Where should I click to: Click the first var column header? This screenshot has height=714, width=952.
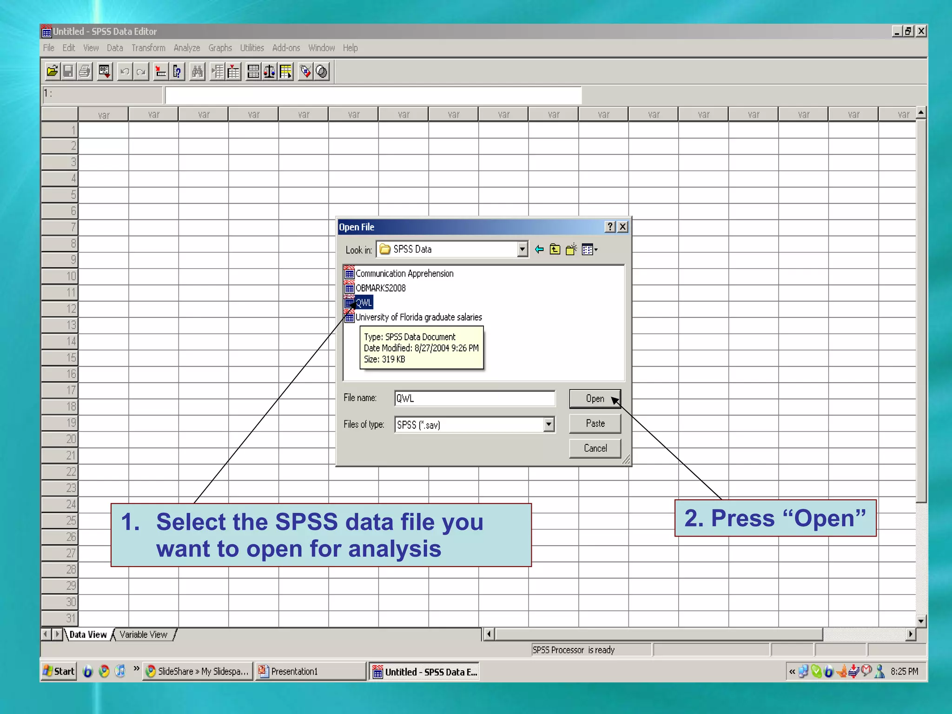point(104,115)
